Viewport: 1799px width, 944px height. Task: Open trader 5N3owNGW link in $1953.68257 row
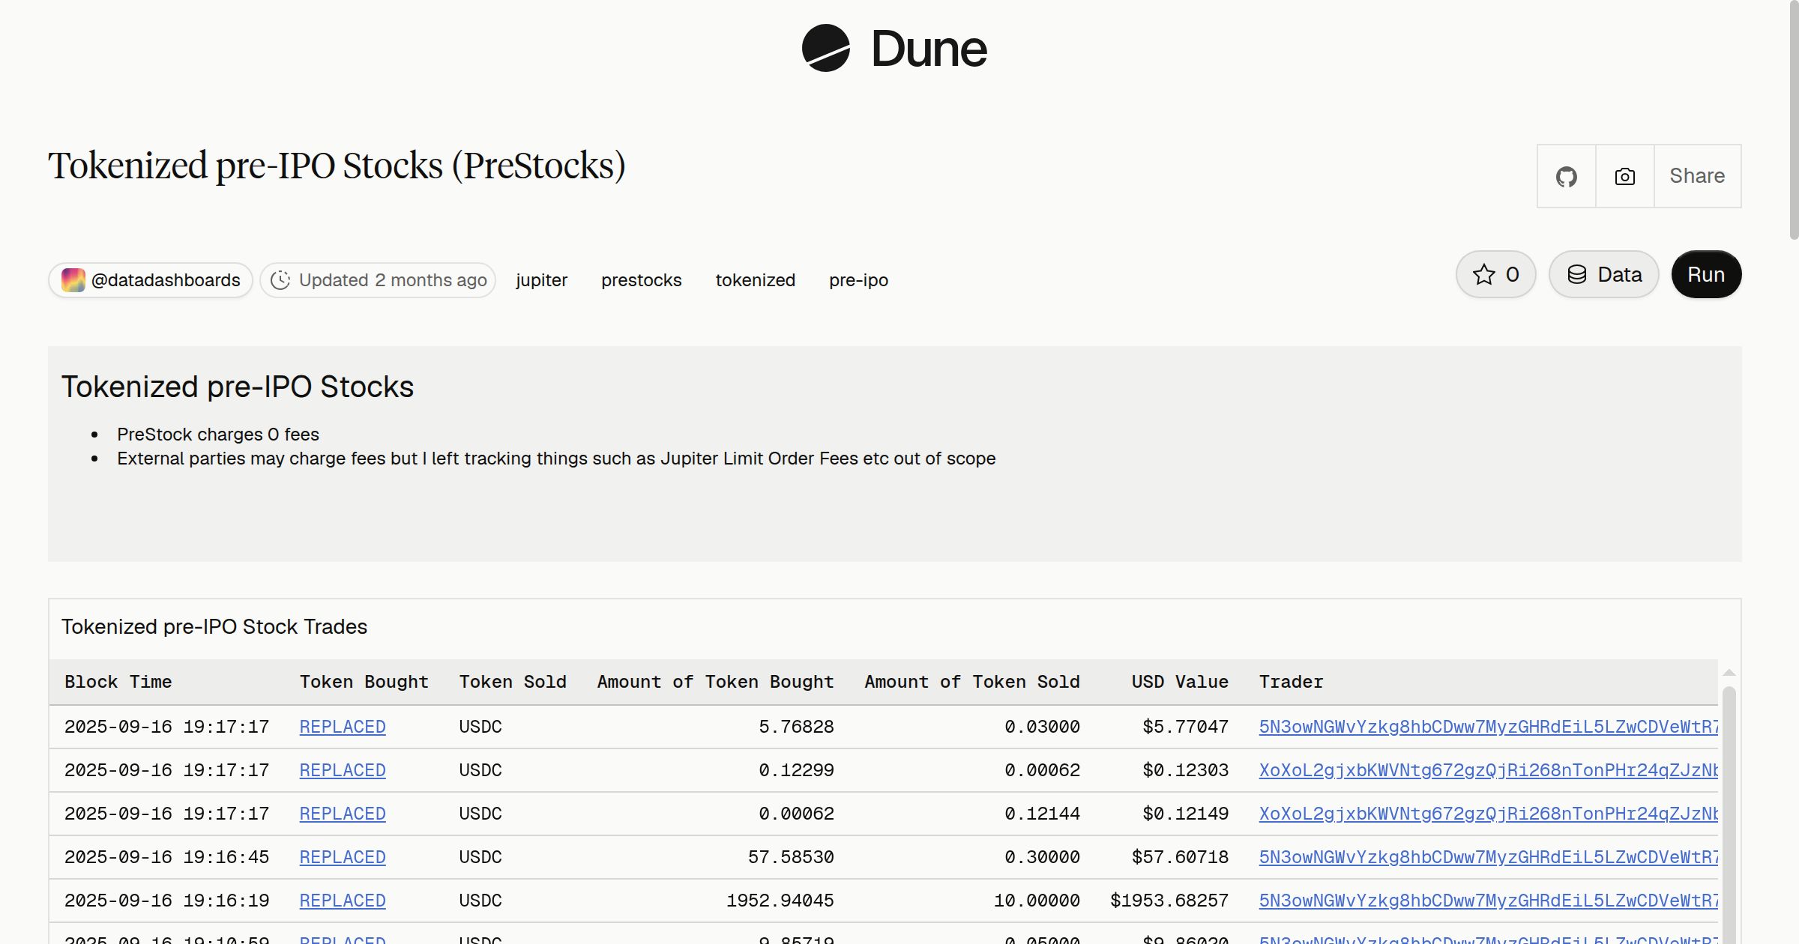(1488, 901)
